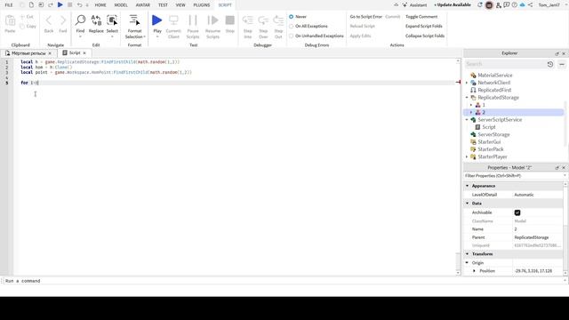Click the share icon near username
Screen dimensions: 569x320
point(531,5)
